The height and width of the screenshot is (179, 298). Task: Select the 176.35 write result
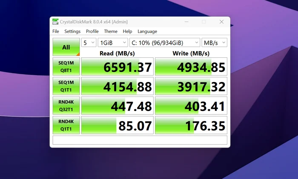(191, 125)
